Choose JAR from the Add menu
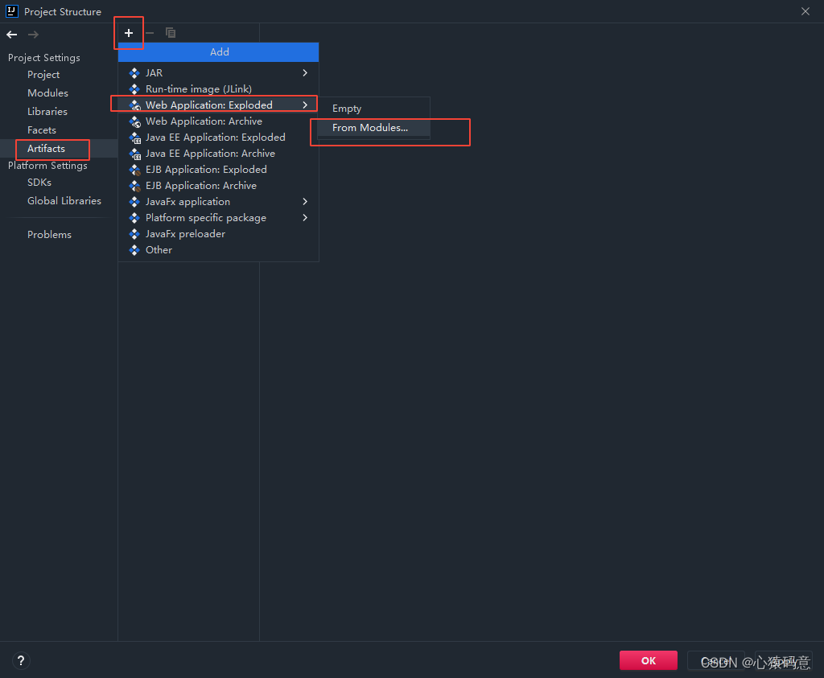824x678 pixels. coord(218,73)
